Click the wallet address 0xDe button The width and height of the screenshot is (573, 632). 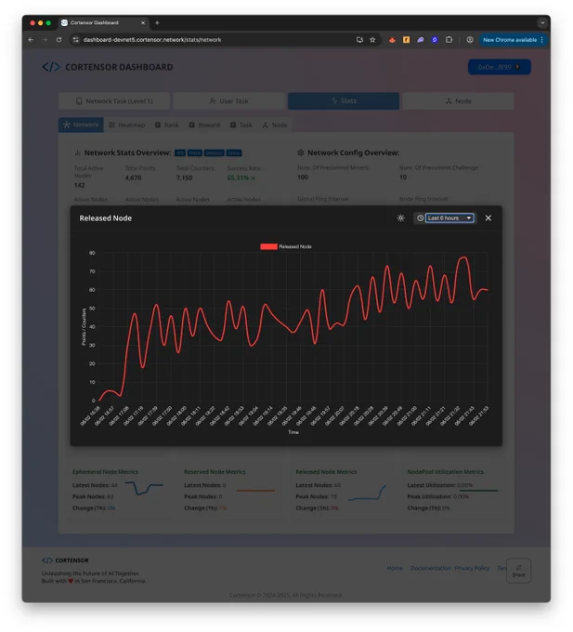tap(500, 67)
